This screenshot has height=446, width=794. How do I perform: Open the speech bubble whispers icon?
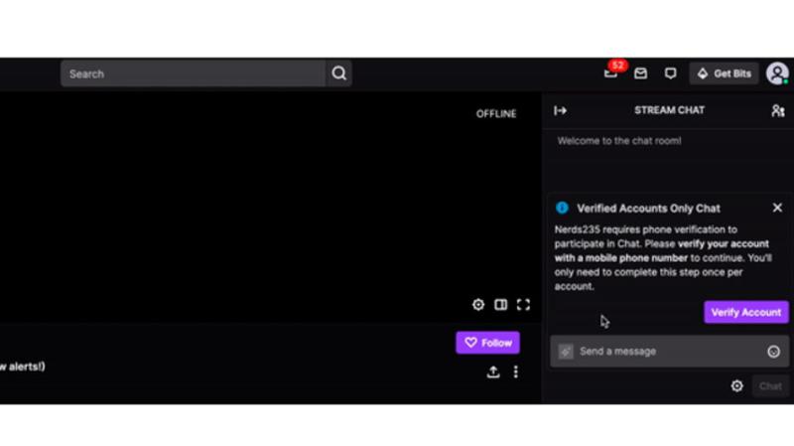pos(671,74)
